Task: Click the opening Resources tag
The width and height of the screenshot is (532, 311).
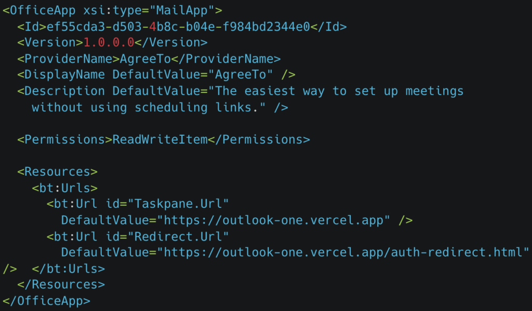Action: (57, 172)
